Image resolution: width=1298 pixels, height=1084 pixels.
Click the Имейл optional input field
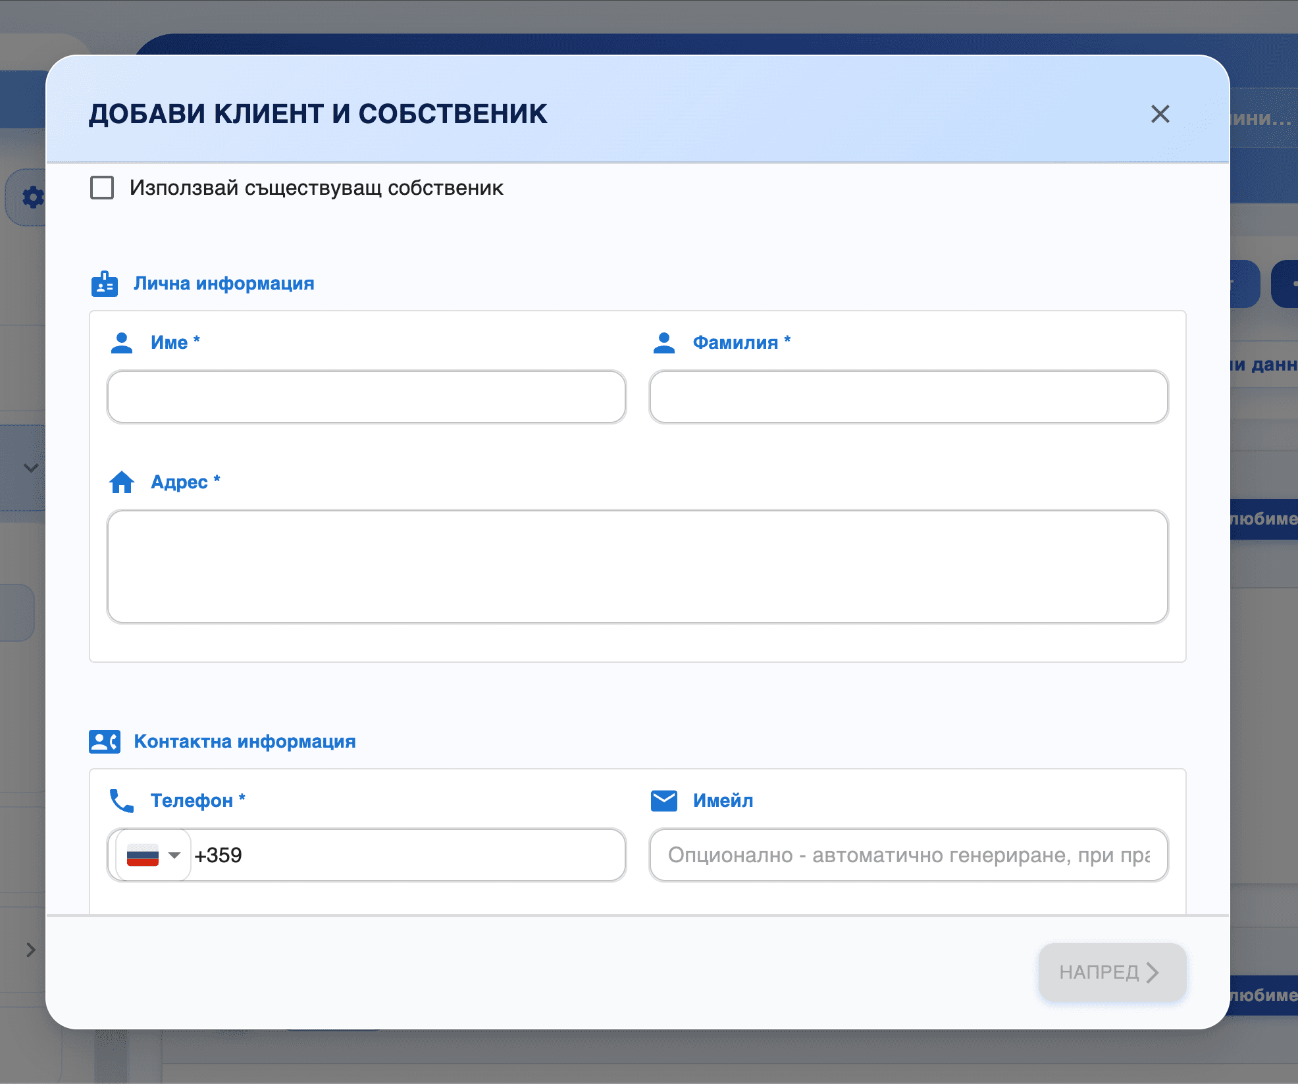(909, 855)
